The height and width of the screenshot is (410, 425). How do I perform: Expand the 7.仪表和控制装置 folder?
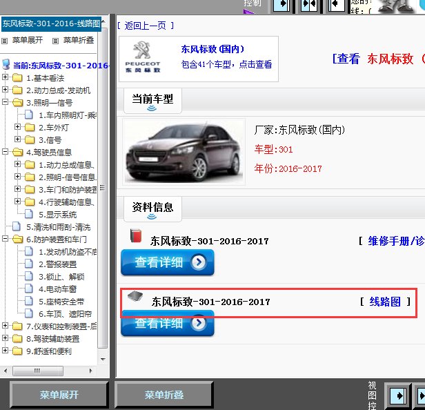point(5,325)
